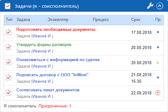Click the clipboard icon in widget header

pyautogui.click(x=8, y=6)
